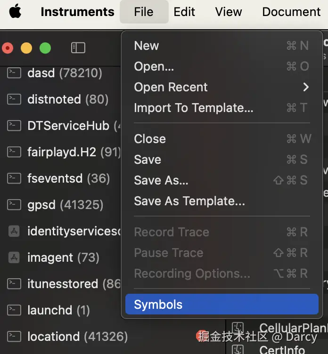Click the imagent app icon

coord(14,257)
